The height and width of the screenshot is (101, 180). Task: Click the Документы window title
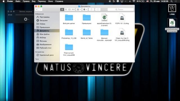pos(85,6)
